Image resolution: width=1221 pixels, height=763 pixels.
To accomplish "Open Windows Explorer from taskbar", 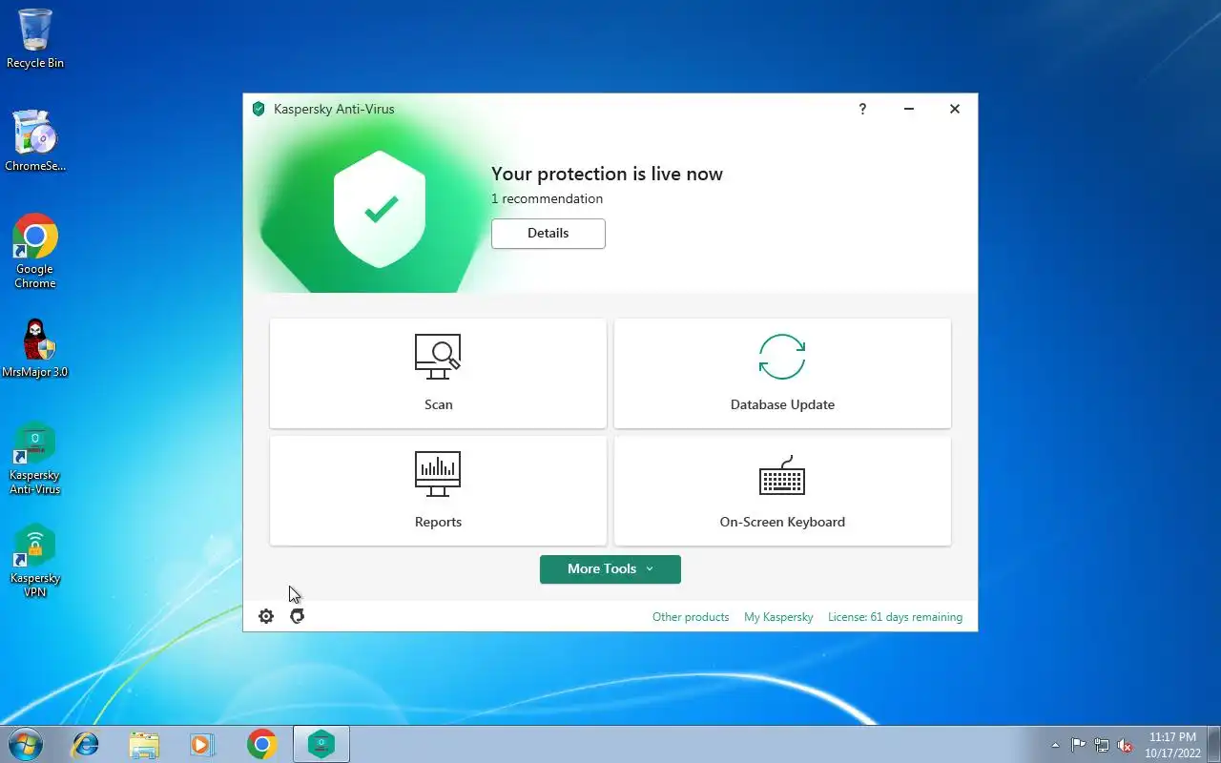I will tap(144, 744).
